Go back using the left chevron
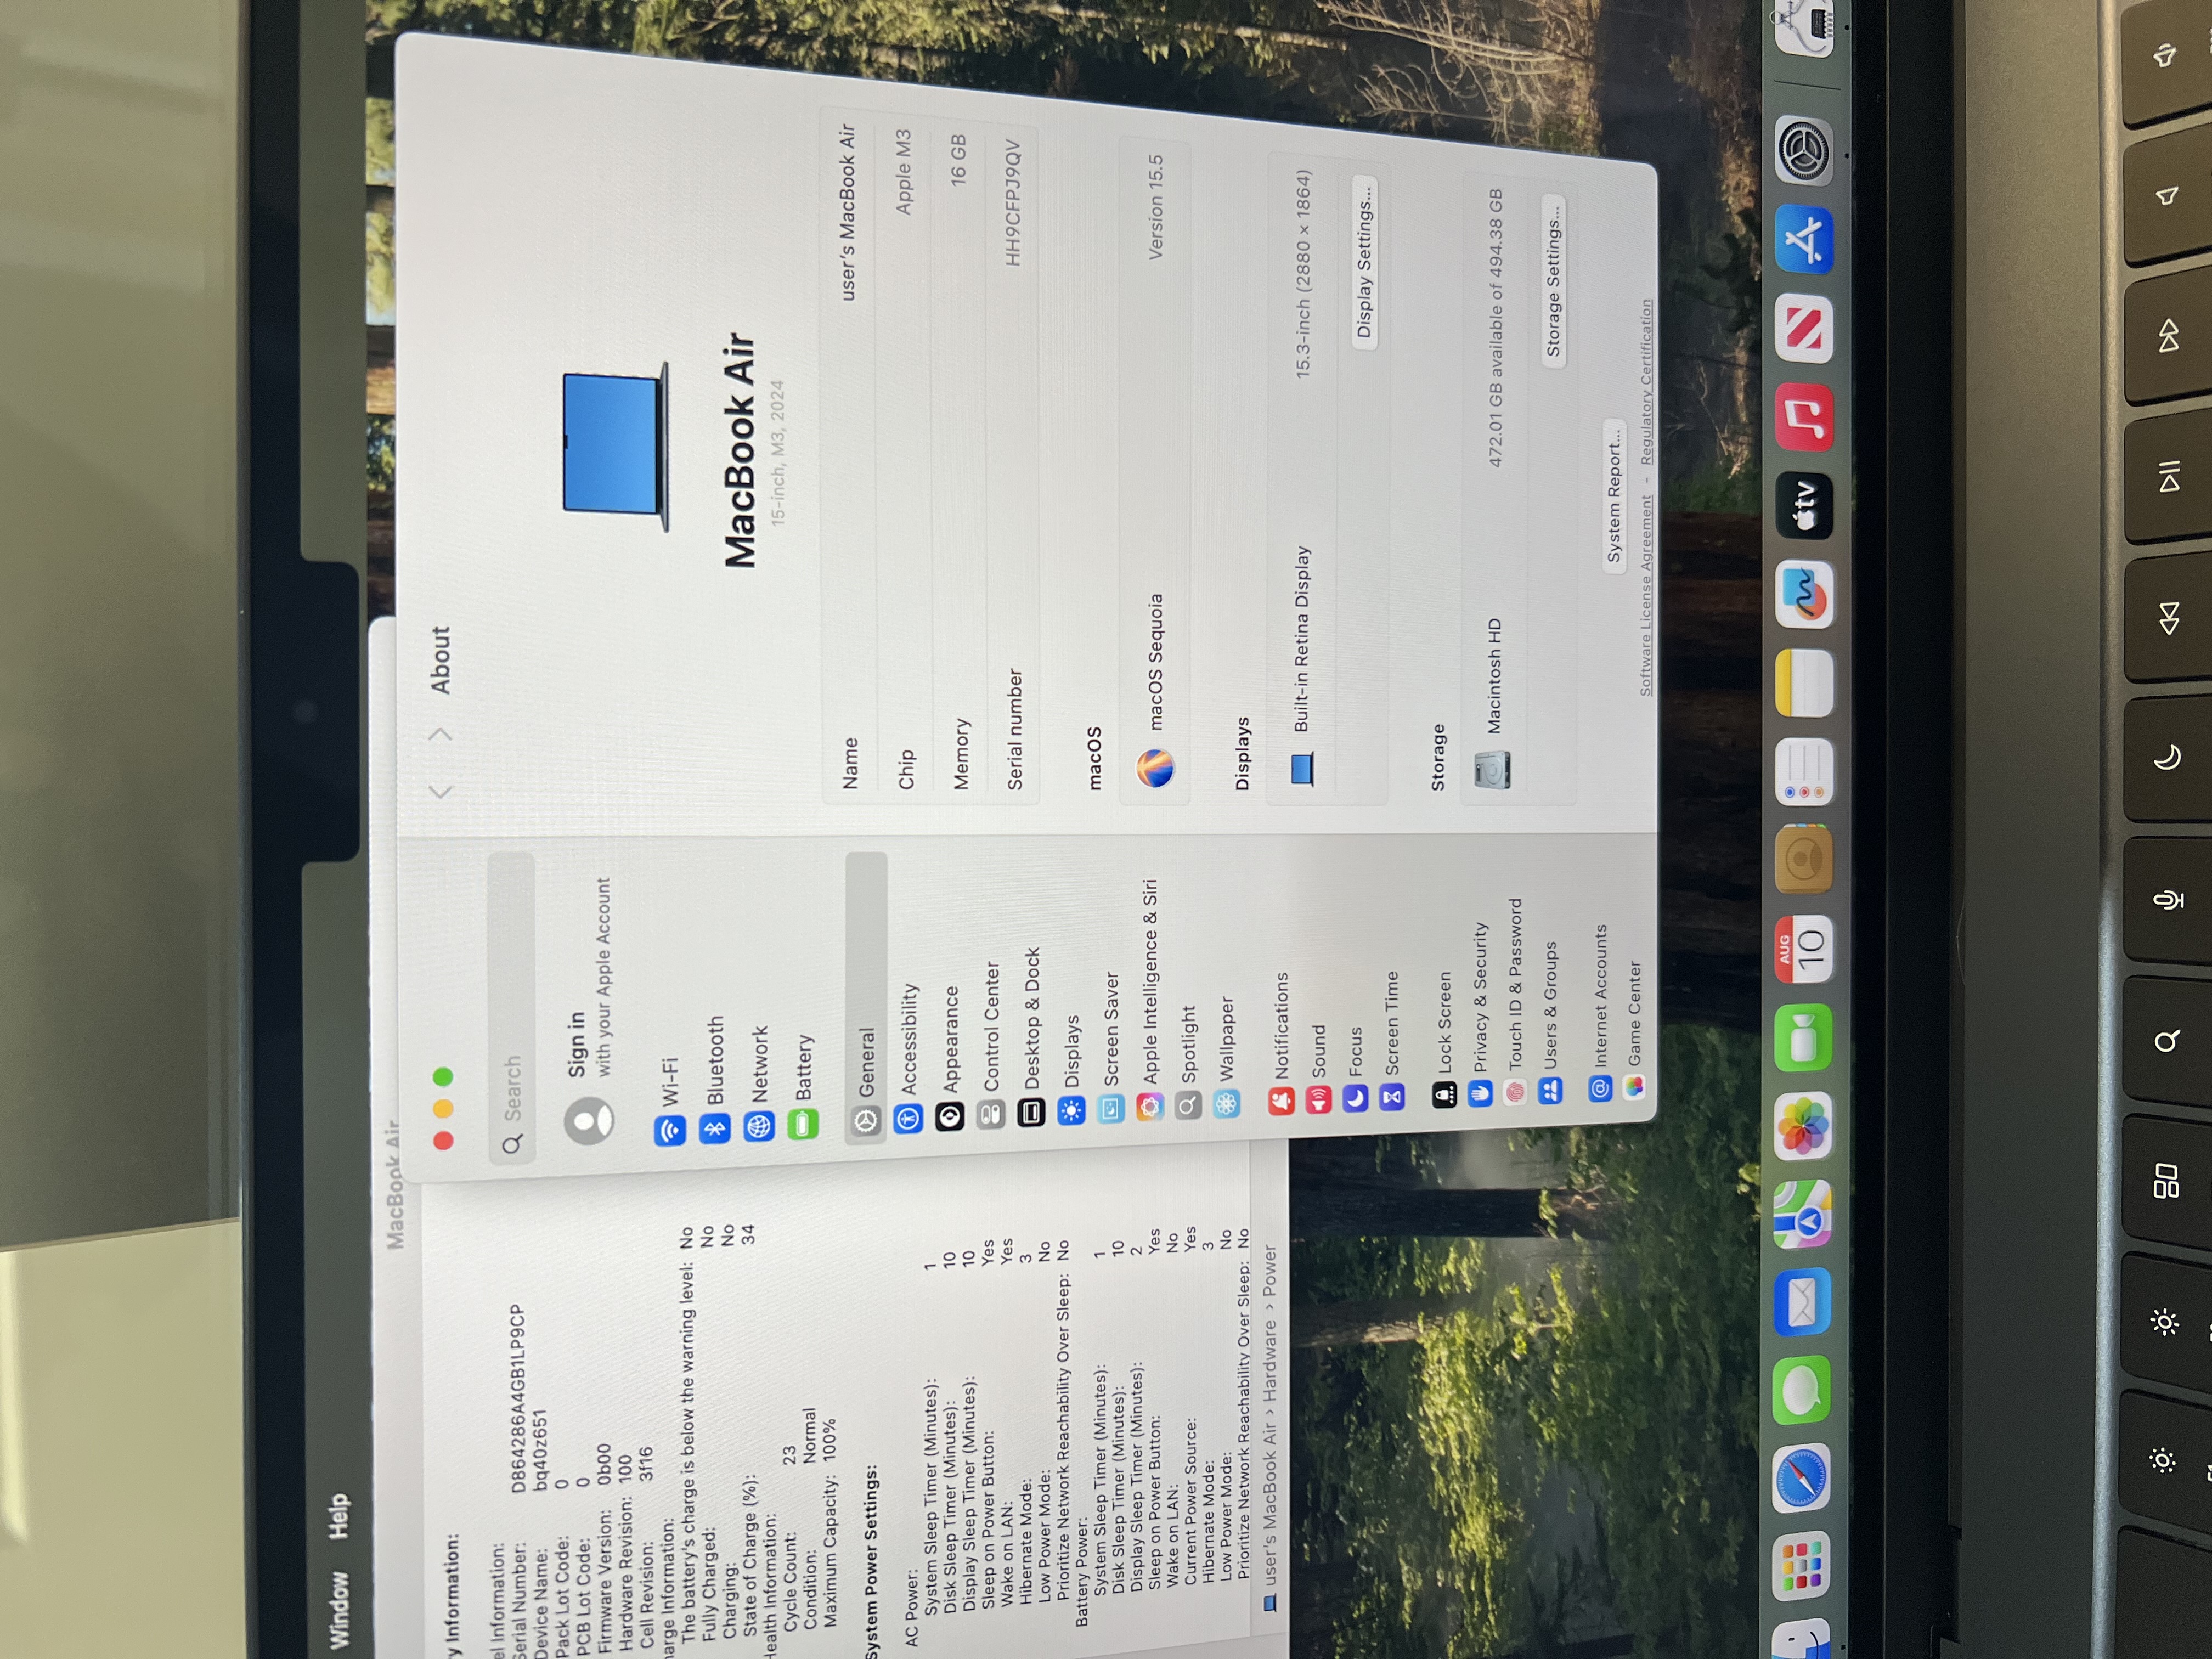The width and height of the screenshot is (2212, 1659). pos(440,792)
